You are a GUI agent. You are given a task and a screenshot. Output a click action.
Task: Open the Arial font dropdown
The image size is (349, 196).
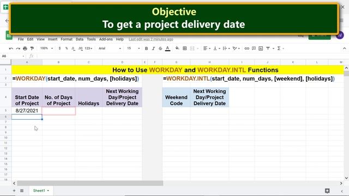coord(110,48)
